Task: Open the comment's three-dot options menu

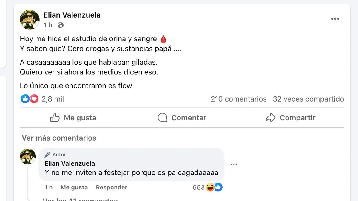Action: coord(234,164)
